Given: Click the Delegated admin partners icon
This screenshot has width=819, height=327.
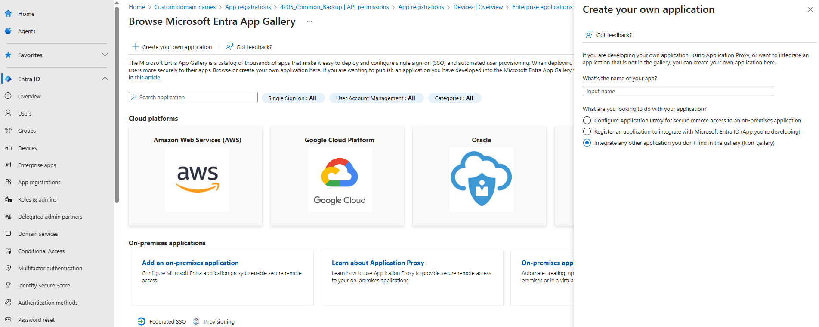Looking at the screenshot, I should point(8,217).
